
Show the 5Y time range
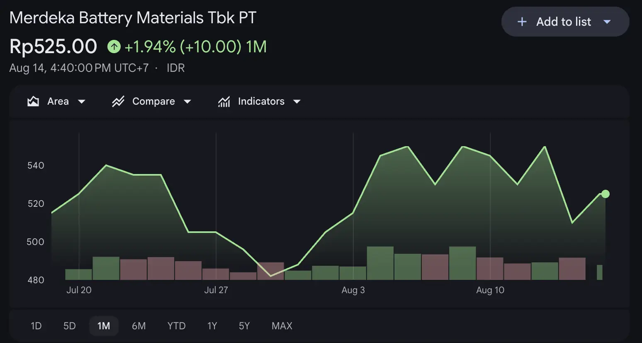(x=244, y=326)
